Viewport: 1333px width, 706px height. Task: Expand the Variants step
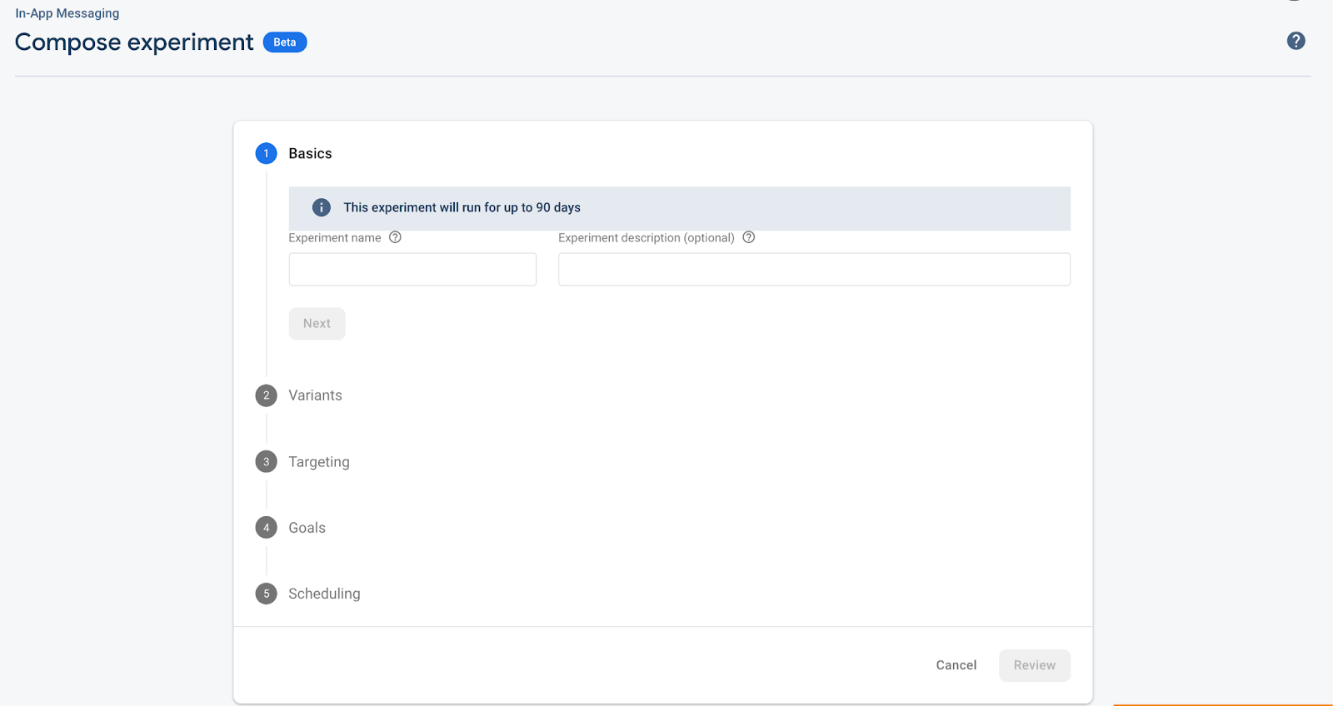pyautogui.click(x=315, y=395)
